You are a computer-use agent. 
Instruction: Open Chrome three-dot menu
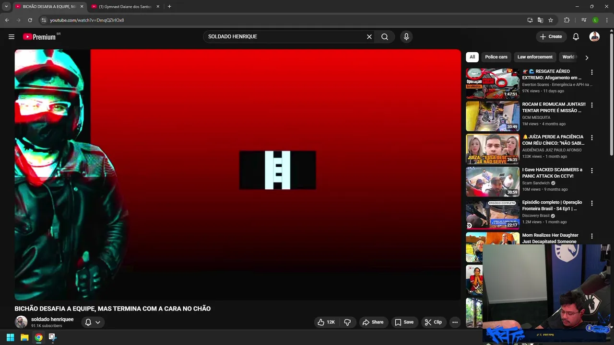(607, 20)
